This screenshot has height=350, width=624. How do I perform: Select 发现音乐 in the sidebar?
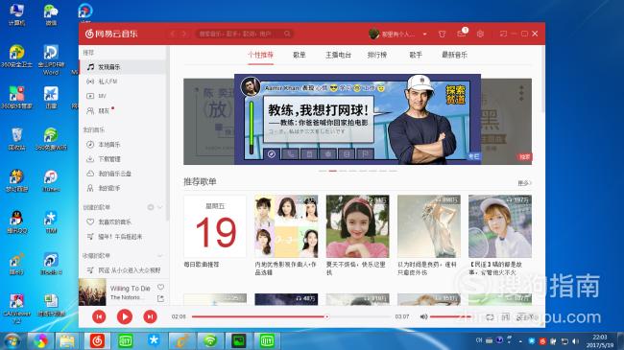click(x=123, y=67)
